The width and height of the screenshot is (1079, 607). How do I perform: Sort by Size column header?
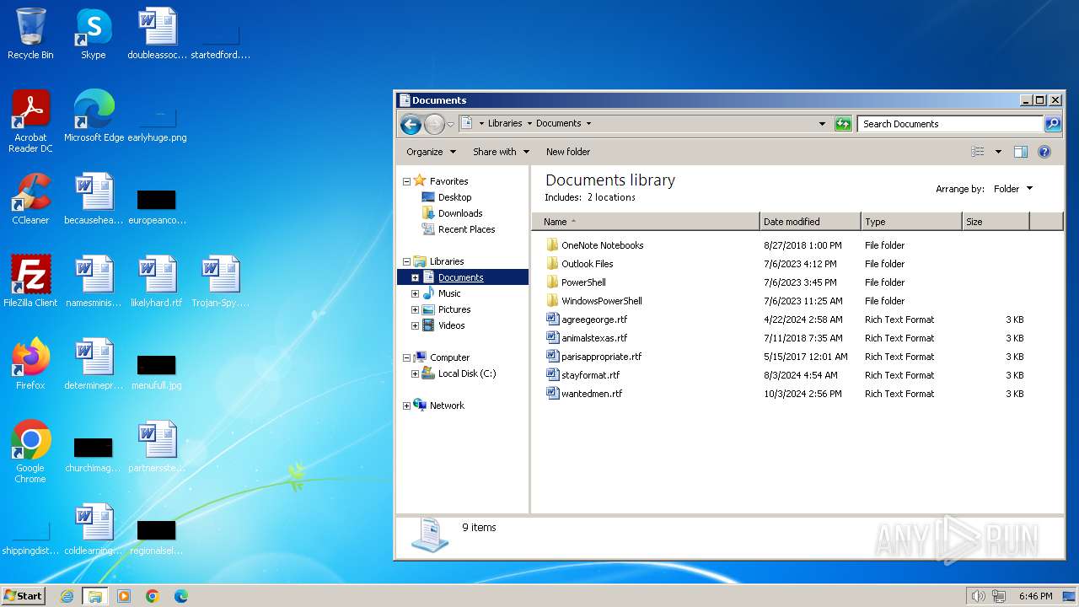996,222
